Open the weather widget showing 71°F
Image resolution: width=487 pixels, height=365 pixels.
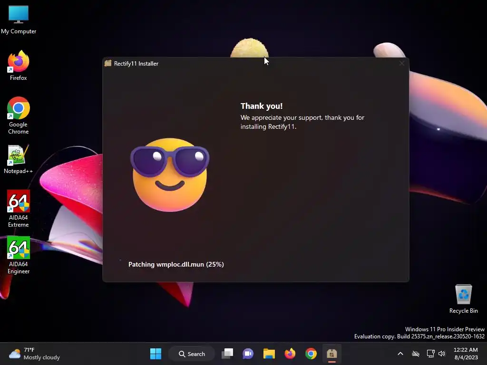click(x=34, y=354)
